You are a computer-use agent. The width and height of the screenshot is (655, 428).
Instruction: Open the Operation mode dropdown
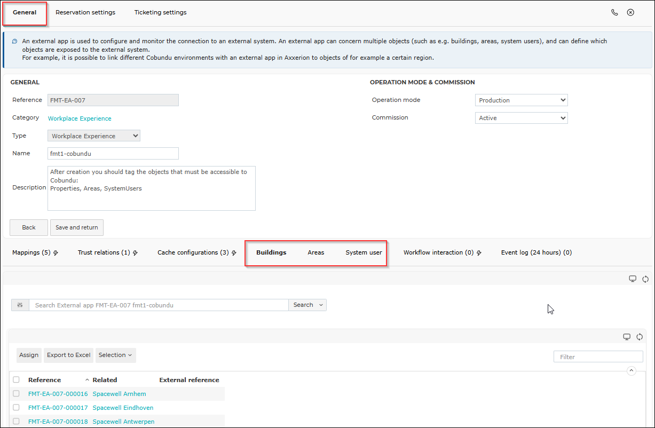521,100
